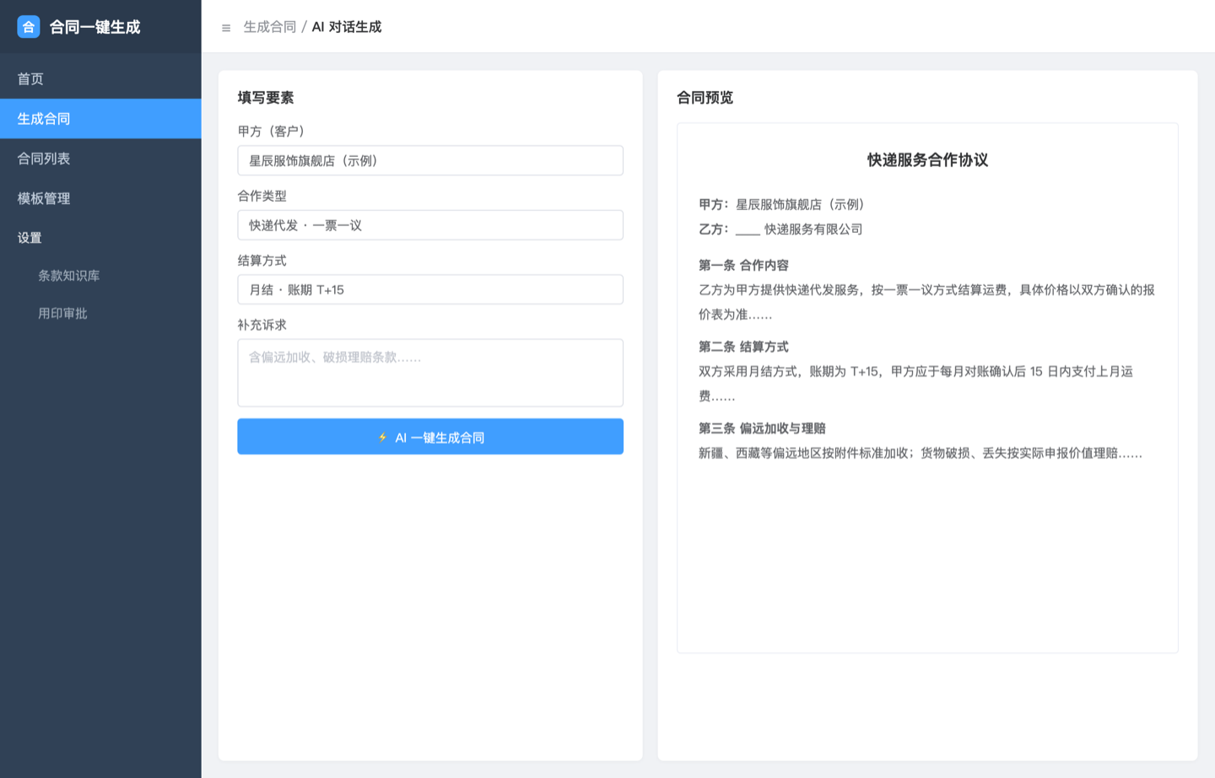This screenshot has height=778, width=1215.
Task: Open 用印审批 submenu item
Action: [x=100, y=313]
